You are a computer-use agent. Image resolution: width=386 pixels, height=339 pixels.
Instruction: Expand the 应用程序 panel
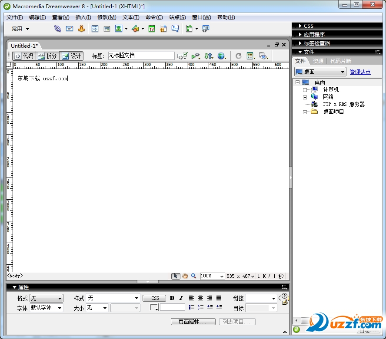coord(300,34)
